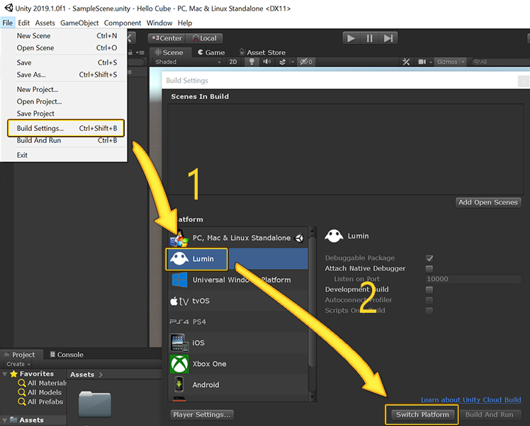Click the platform list scrollbar
530x426 pixels.
pos(312,301)
